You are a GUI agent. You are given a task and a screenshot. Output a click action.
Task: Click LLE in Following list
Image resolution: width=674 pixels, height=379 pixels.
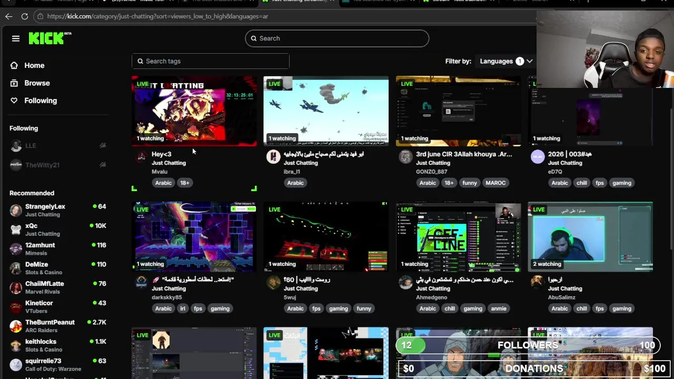(58, 146)
